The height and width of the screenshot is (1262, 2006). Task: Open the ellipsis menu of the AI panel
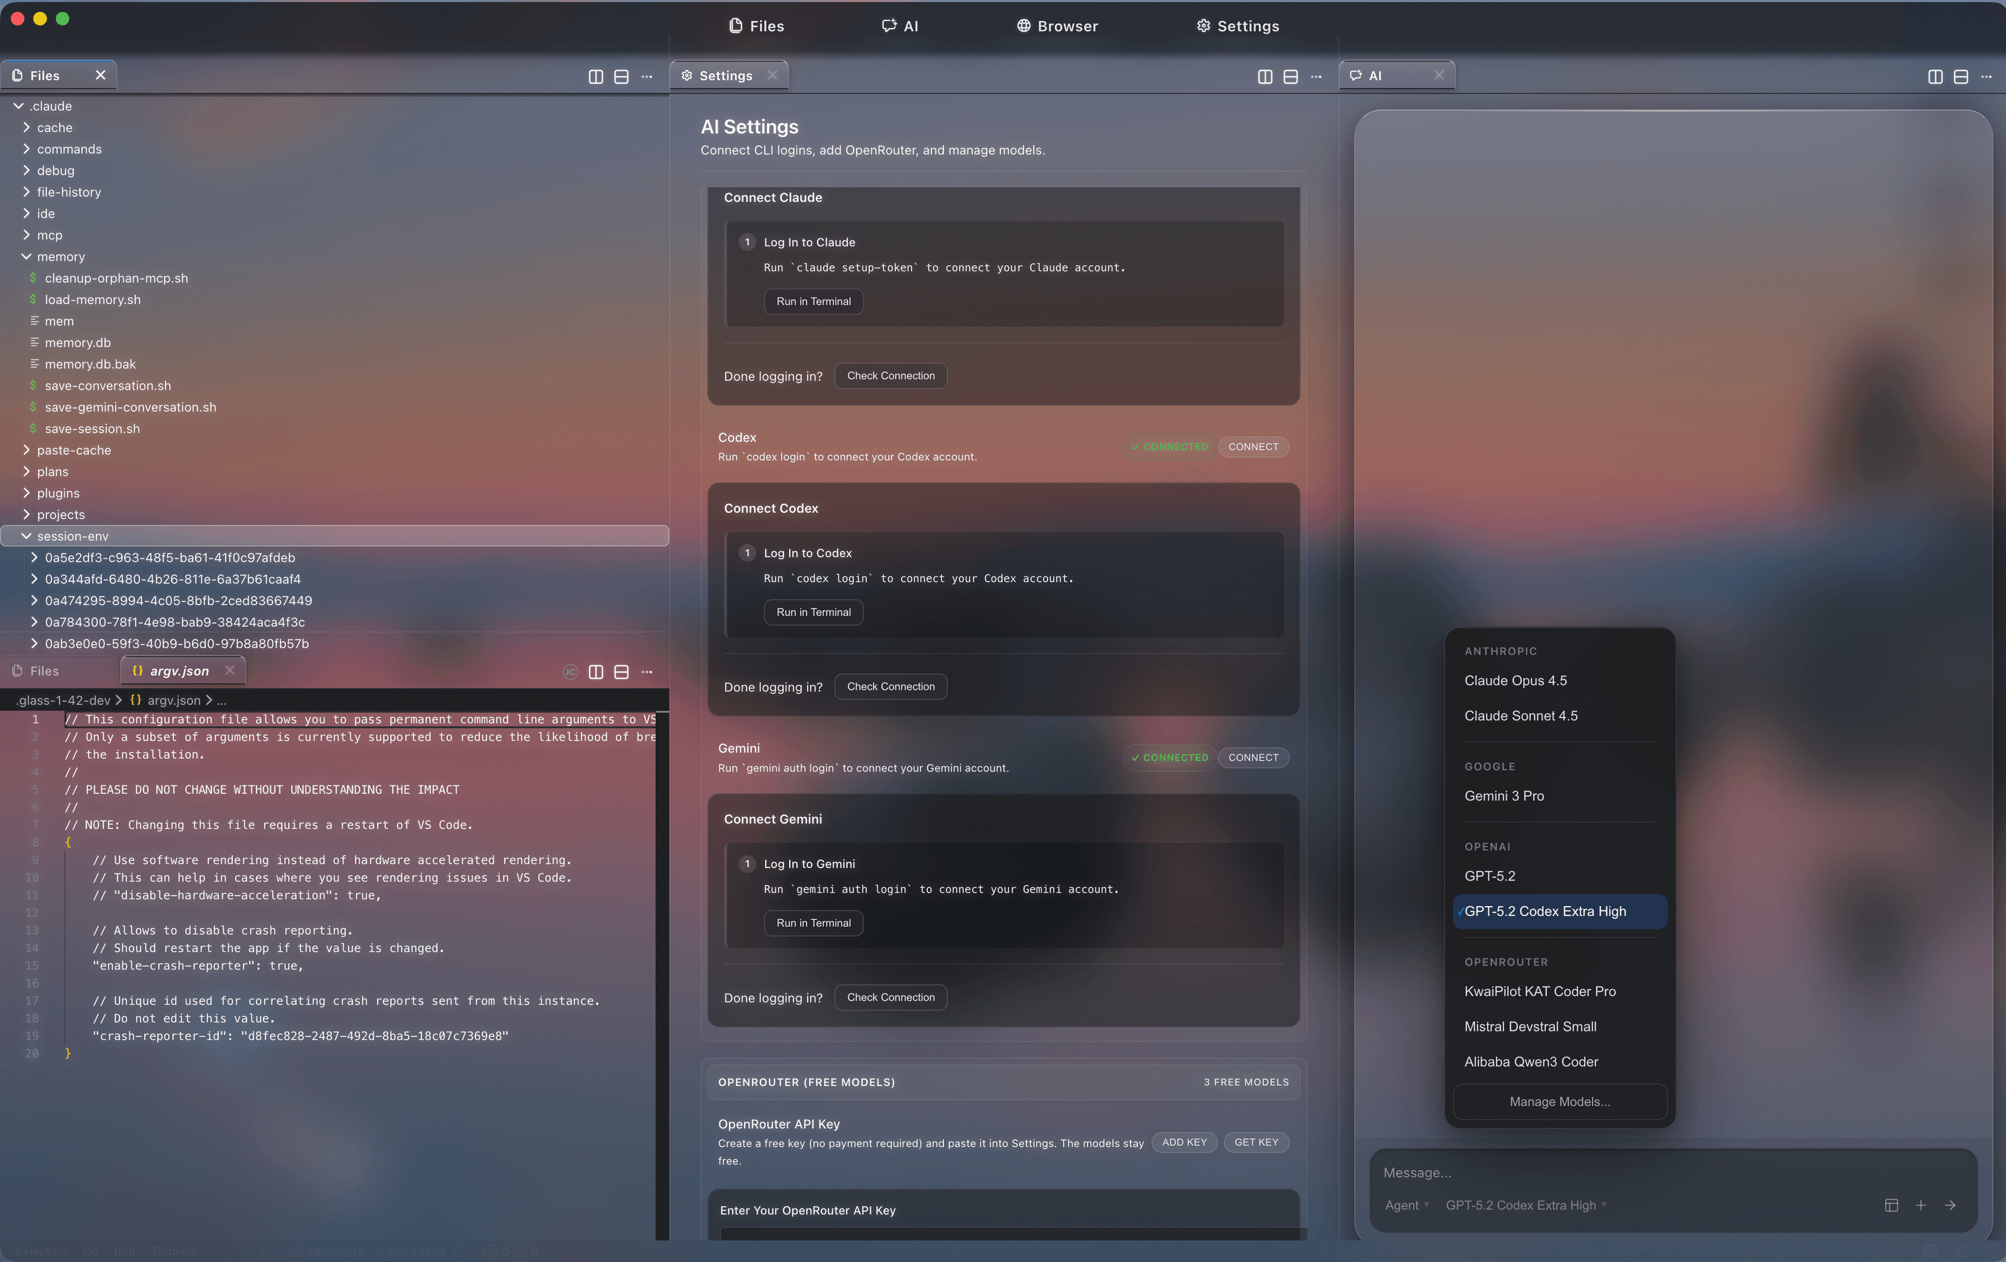pos(1987,76)
